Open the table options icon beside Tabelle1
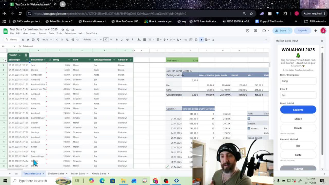The image size is (329, 185). 26,55
